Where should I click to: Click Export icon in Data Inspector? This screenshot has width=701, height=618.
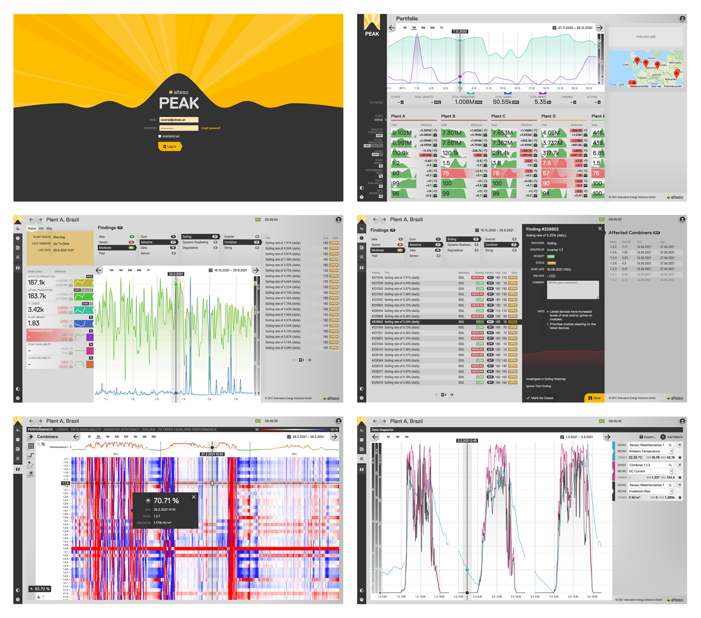click(641, 437)
